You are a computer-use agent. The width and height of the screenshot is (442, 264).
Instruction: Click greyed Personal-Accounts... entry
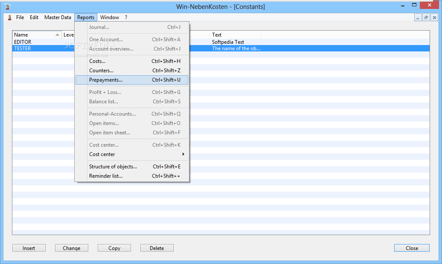tap(132, 114)
